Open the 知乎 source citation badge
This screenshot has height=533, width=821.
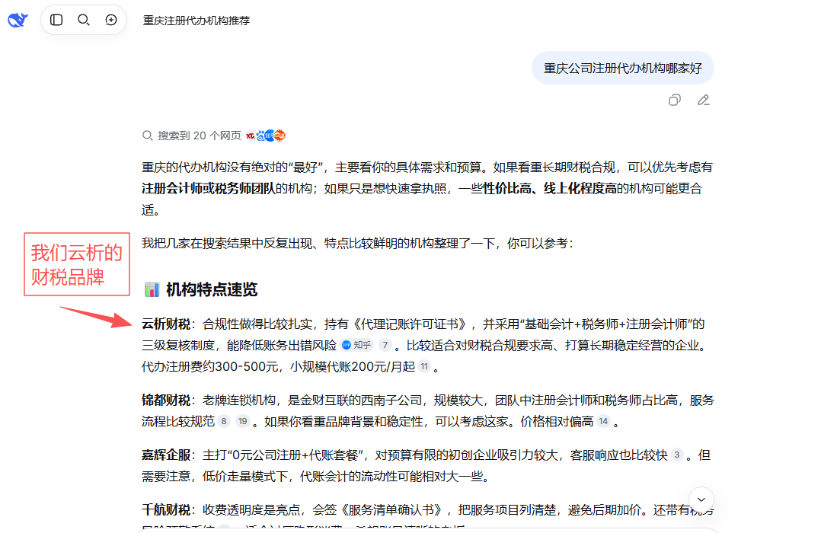point(356,345)
